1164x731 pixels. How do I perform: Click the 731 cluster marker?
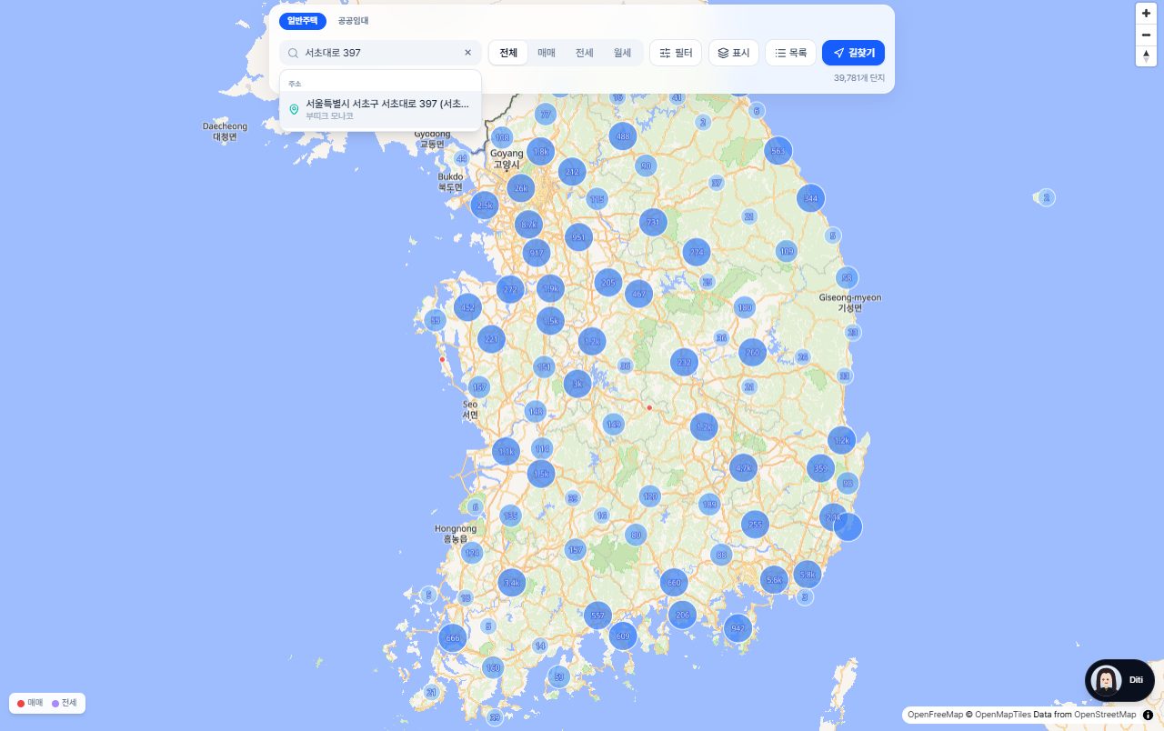(x=653, y=222)
